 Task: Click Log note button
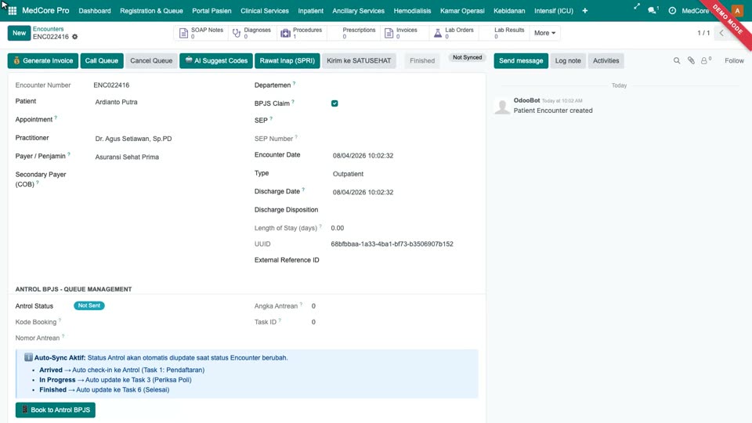point(568,60)
